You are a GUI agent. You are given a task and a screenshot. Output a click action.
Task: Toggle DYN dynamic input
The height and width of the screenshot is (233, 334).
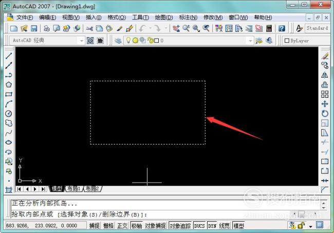[x=212, y=225]
